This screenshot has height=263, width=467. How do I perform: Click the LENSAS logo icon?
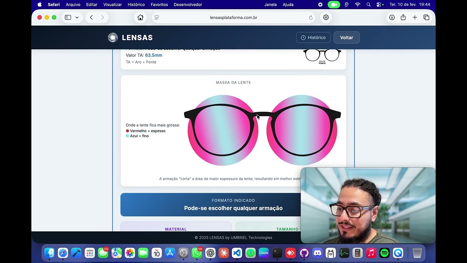(x=113, y=38)
